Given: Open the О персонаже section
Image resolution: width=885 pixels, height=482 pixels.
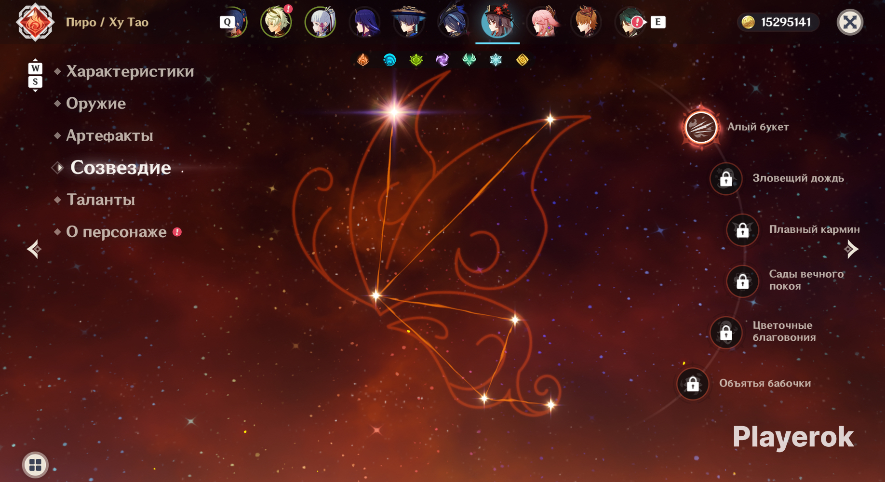Looking at the screenshot, I should pos(116,232).
